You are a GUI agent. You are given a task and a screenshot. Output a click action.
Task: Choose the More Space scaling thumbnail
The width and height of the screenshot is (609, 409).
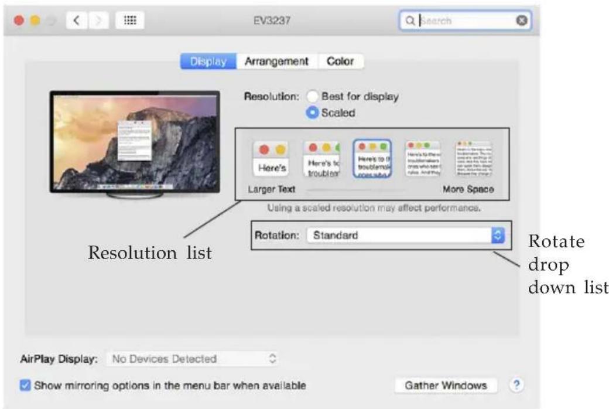[x=474, y=159]
